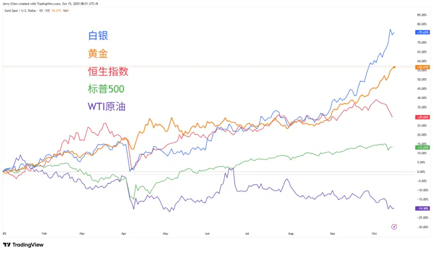Select the red 恒生指数 legend text

click(108, 71)
